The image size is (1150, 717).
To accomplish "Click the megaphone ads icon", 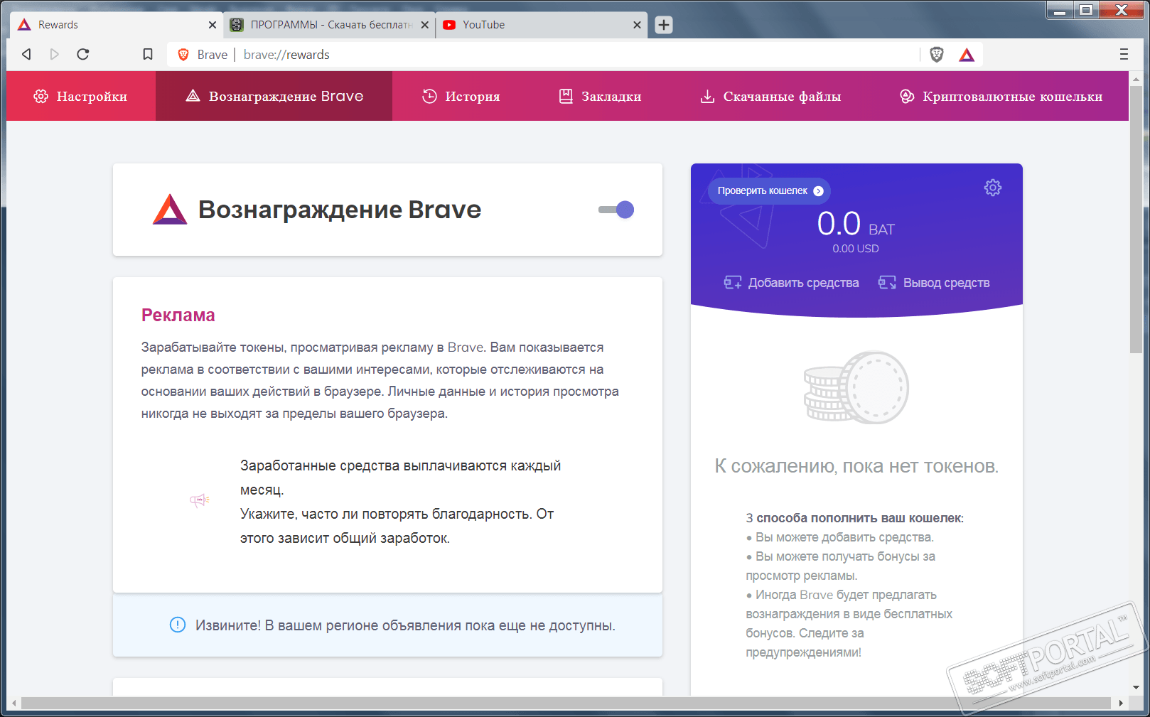I will 199,500.
